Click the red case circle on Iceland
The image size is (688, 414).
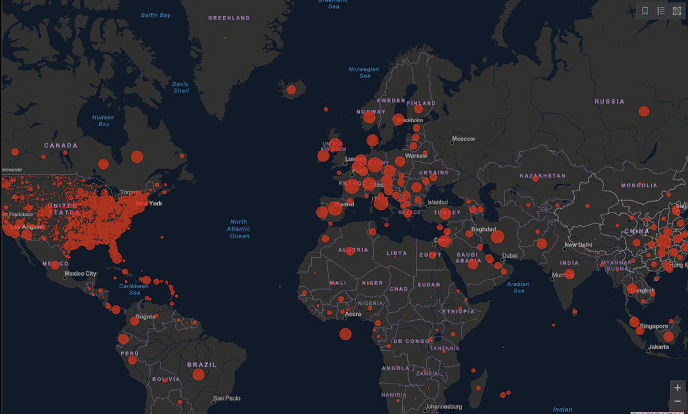point(291,89)
